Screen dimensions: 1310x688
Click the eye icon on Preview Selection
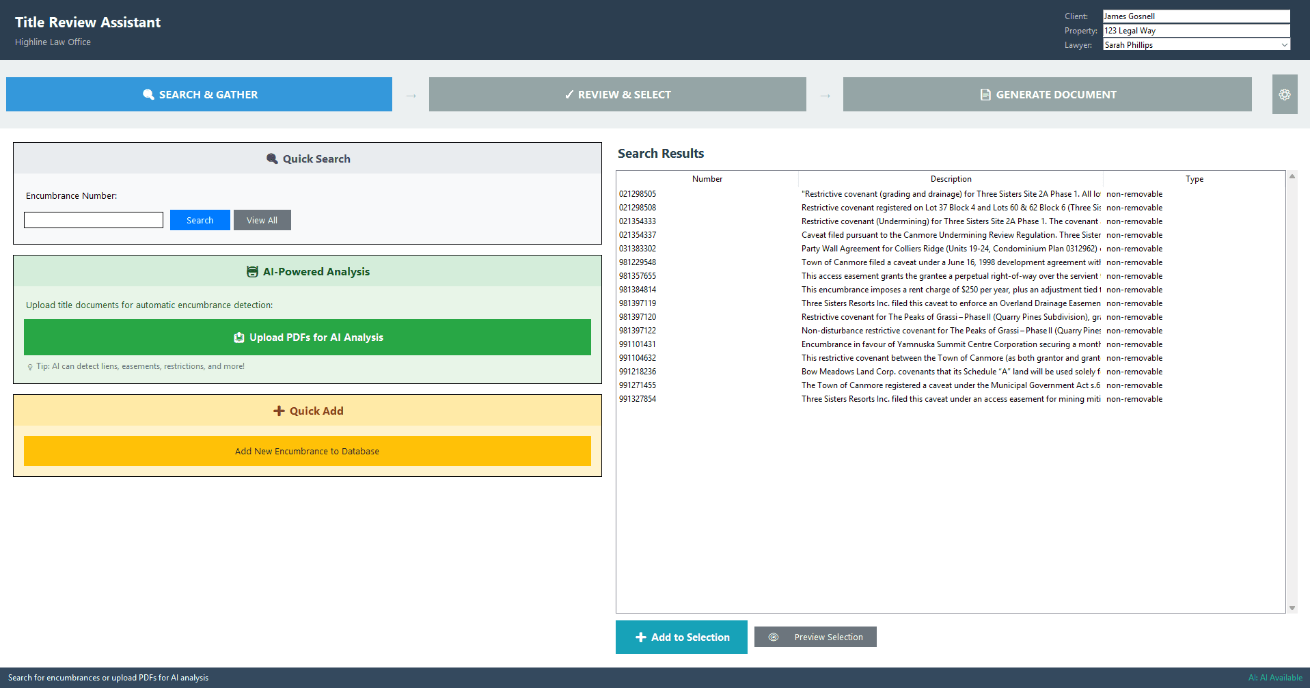pos(774,637)
